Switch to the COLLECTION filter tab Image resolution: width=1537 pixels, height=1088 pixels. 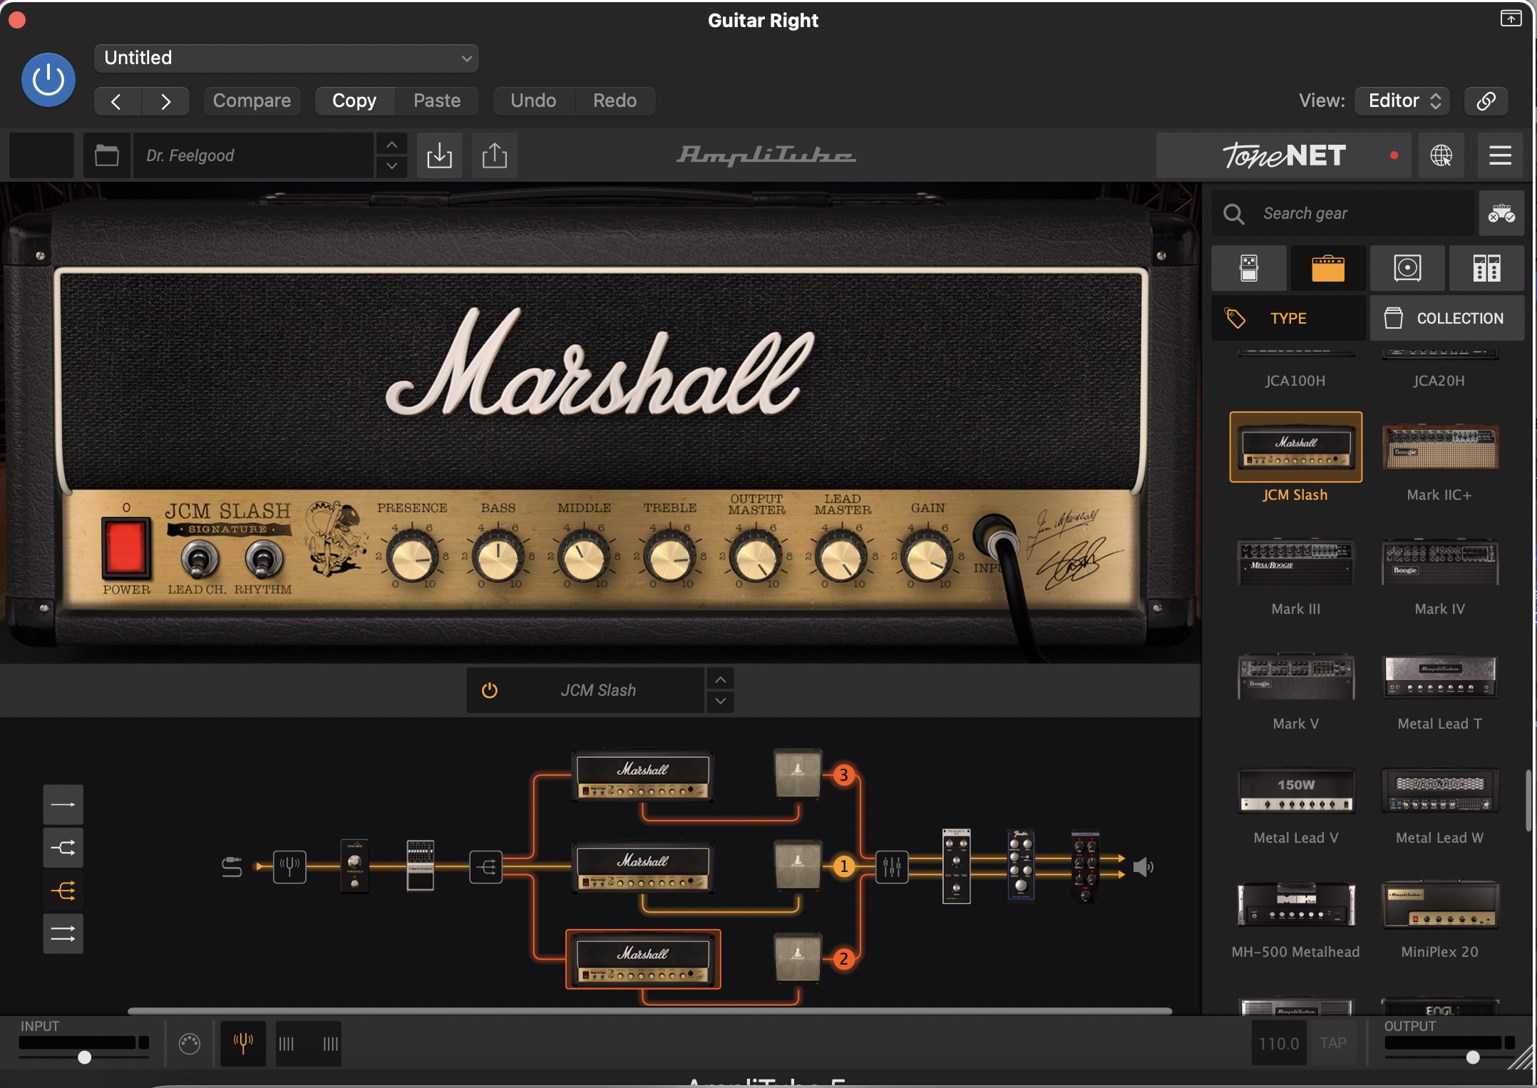point(1447,318)
